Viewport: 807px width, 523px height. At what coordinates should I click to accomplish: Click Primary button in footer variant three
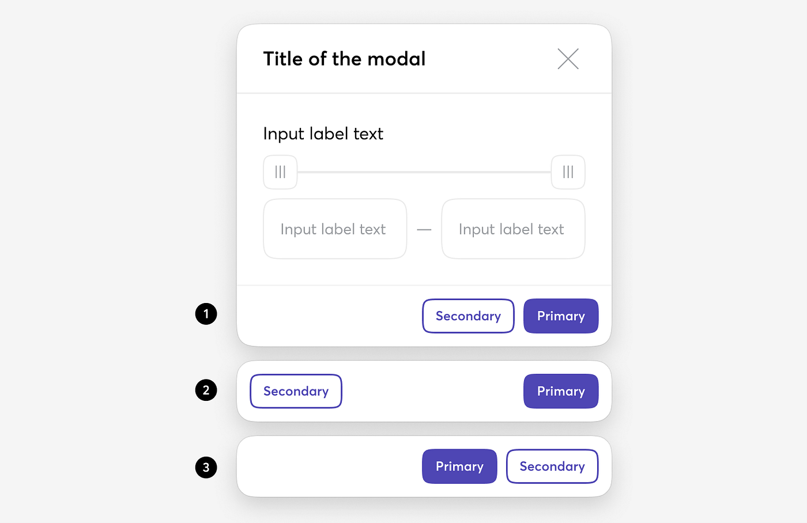pos(459,467)
